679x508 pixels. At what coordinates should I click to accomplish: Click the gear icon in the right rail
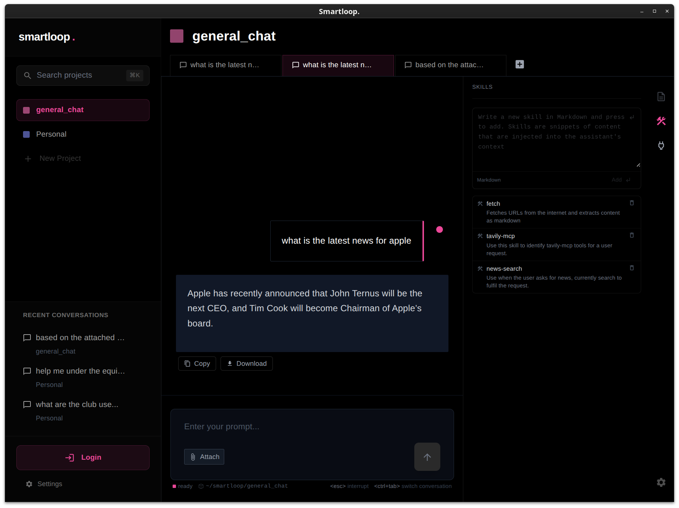(661, 482)
